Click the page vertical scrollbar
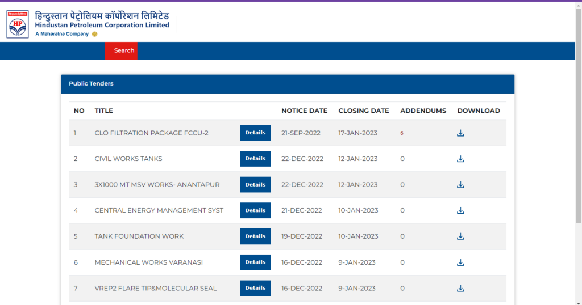Screen dimensions: 582x305 (579, 113)
